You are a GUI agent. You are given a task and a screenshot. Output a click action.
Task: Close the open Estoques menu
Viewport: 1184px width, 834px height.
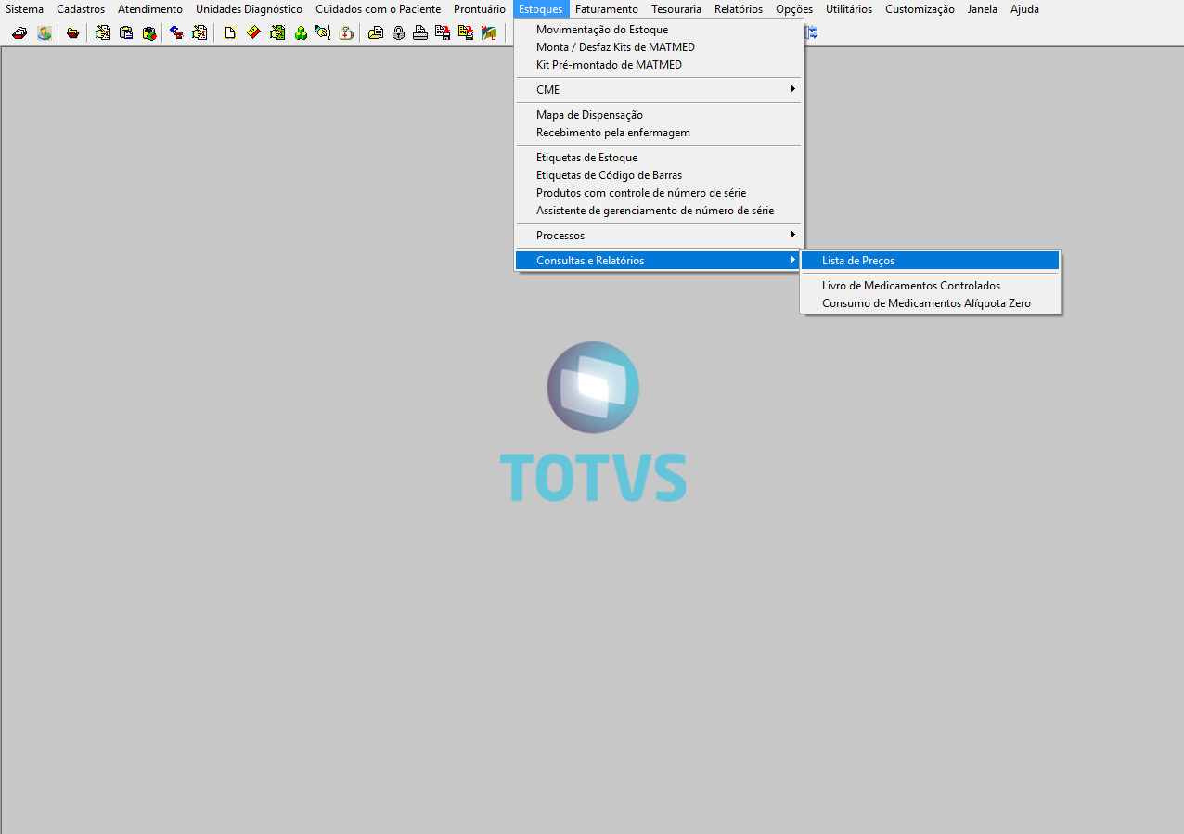[x=541, y=9]
